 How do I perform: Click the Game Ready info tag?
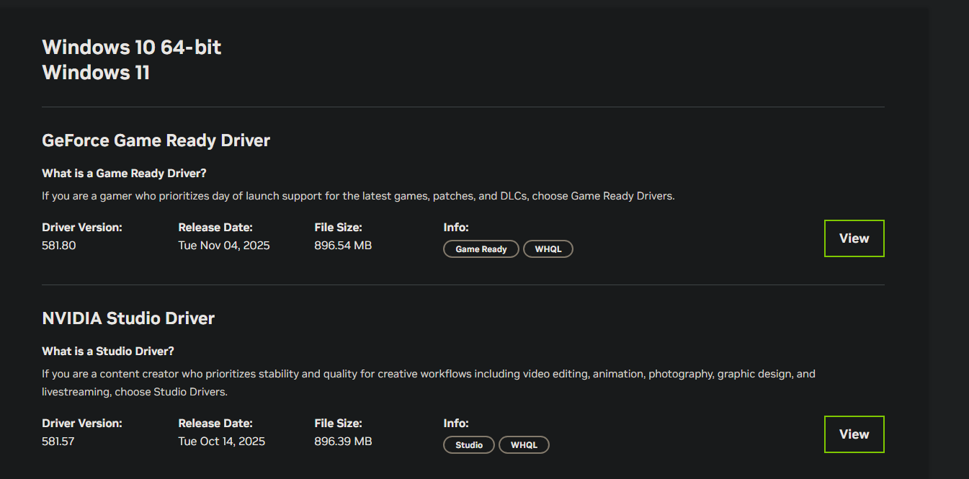point(481,249)
